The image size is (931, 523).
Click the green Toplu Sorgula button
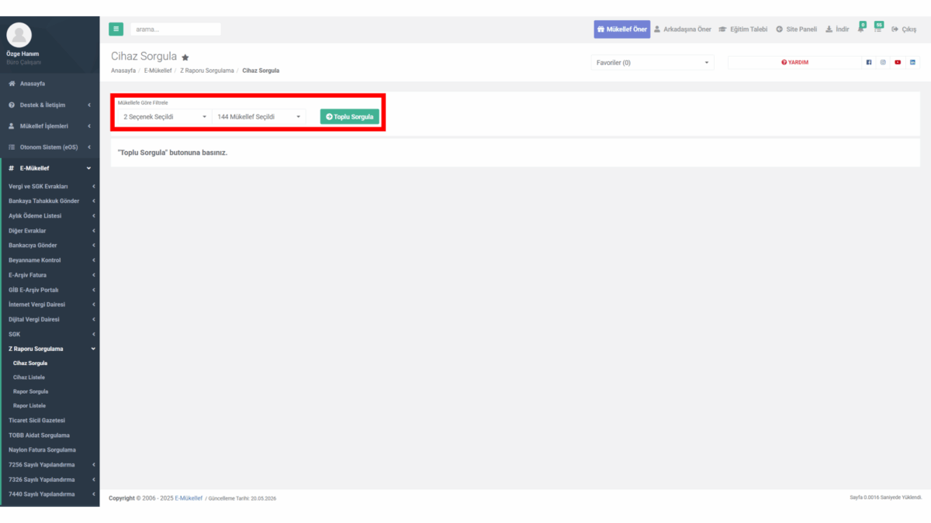pyautogui.click(x=350, y=116)
